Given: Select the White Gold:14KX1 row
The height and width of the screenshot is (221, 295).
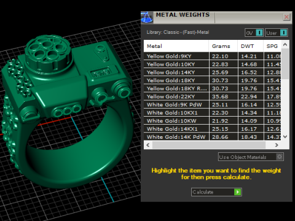Looking at the screenshot, I should click(x=213, y=129).
